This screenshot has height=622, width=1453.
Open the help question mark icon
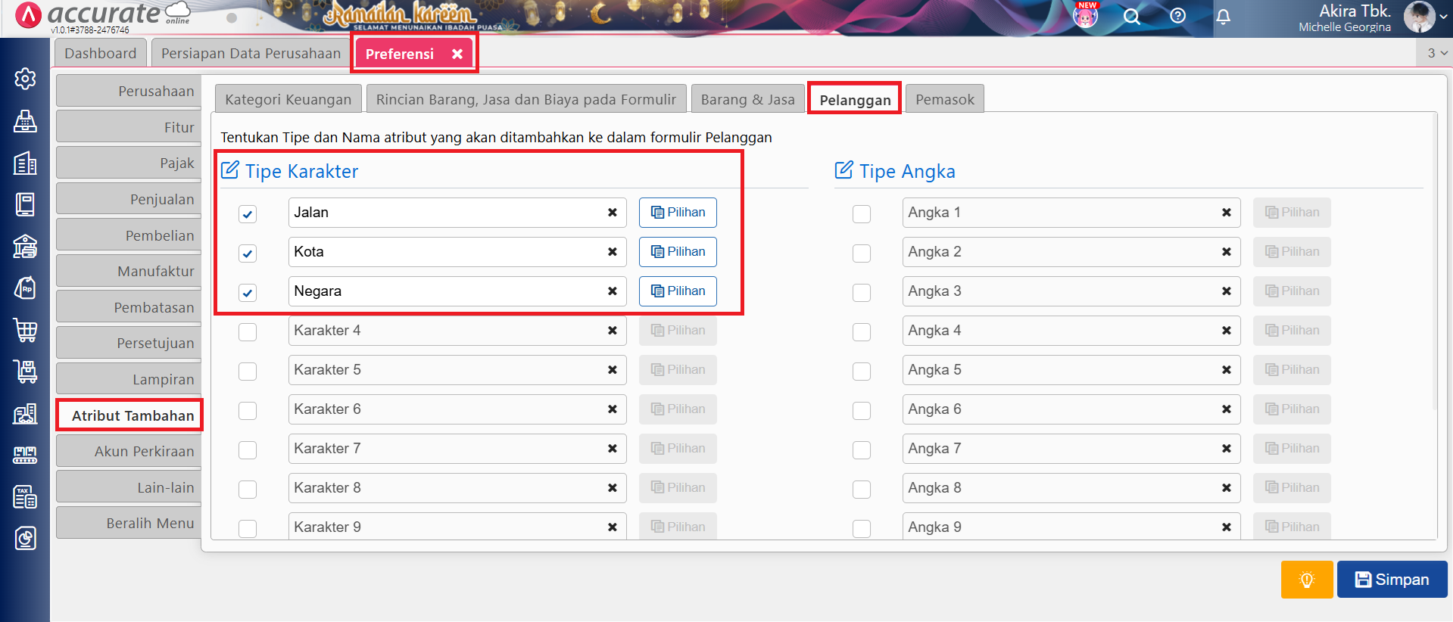coord(1177,16)
